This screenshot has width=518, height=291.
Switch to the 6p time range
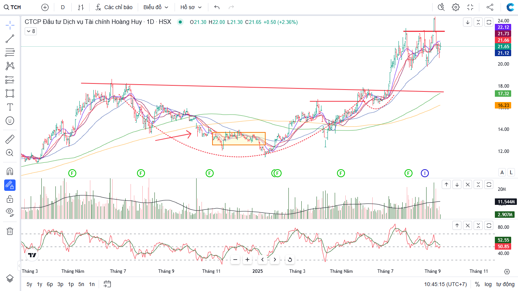coord(50,284)
